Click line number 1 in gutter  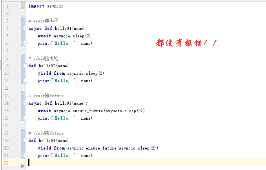coord(7,6)
